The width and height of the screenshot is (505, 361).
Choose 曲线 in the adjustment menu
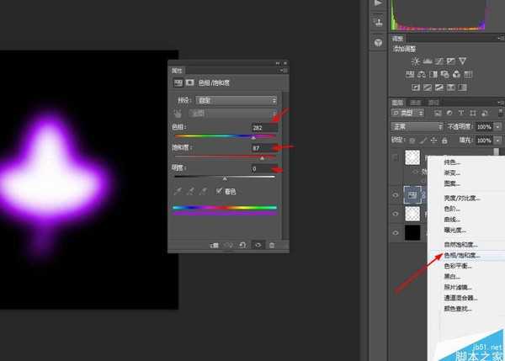point(453,218)
